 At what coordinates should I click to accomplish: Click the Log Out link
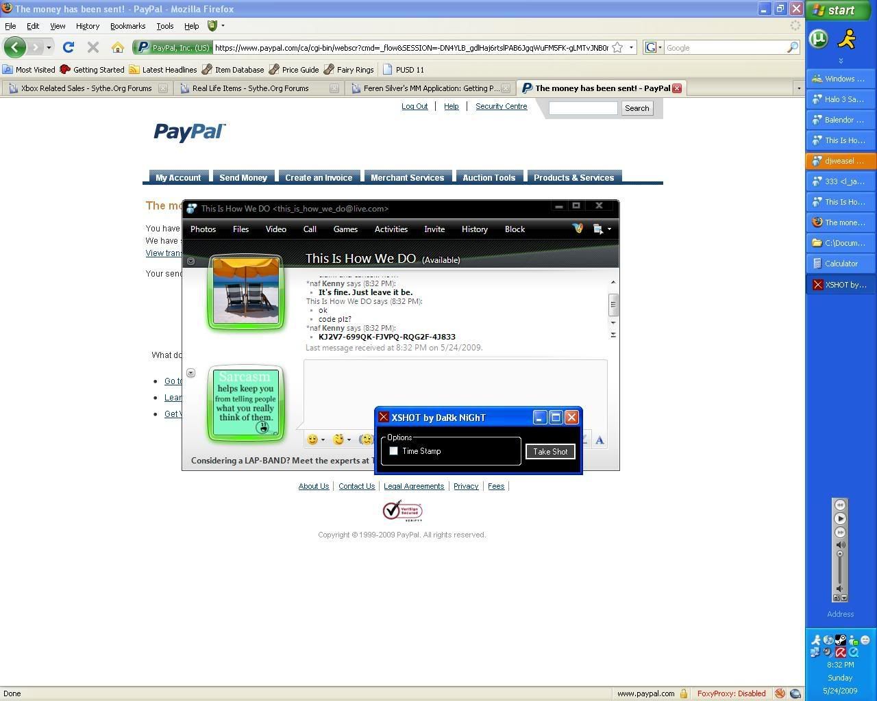tap(415, 106)
